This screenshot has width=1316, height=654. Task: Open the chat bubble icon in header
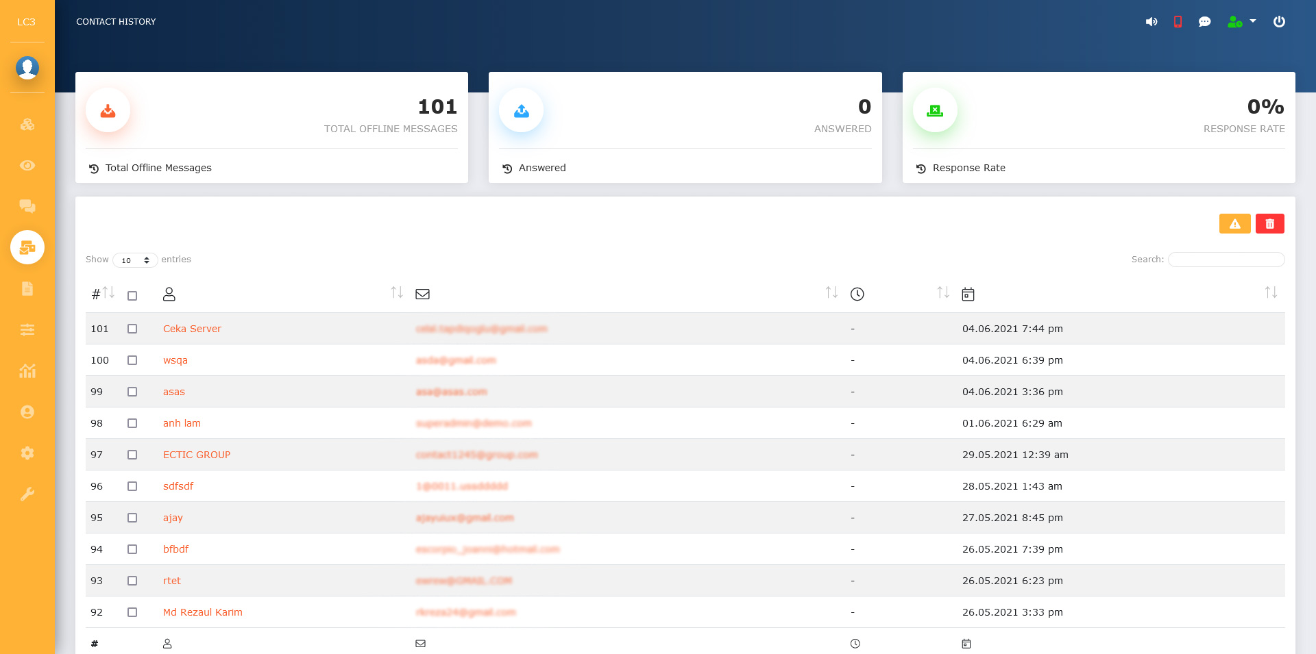(1204, 22)
